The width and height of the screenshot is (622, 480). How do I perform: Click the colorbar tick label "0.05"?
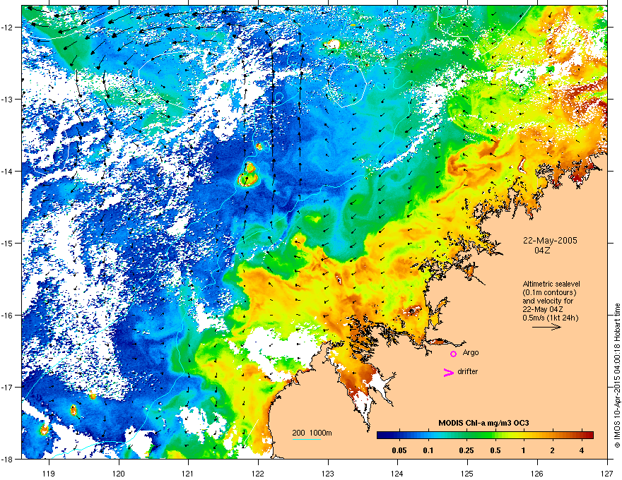(399, 450)
